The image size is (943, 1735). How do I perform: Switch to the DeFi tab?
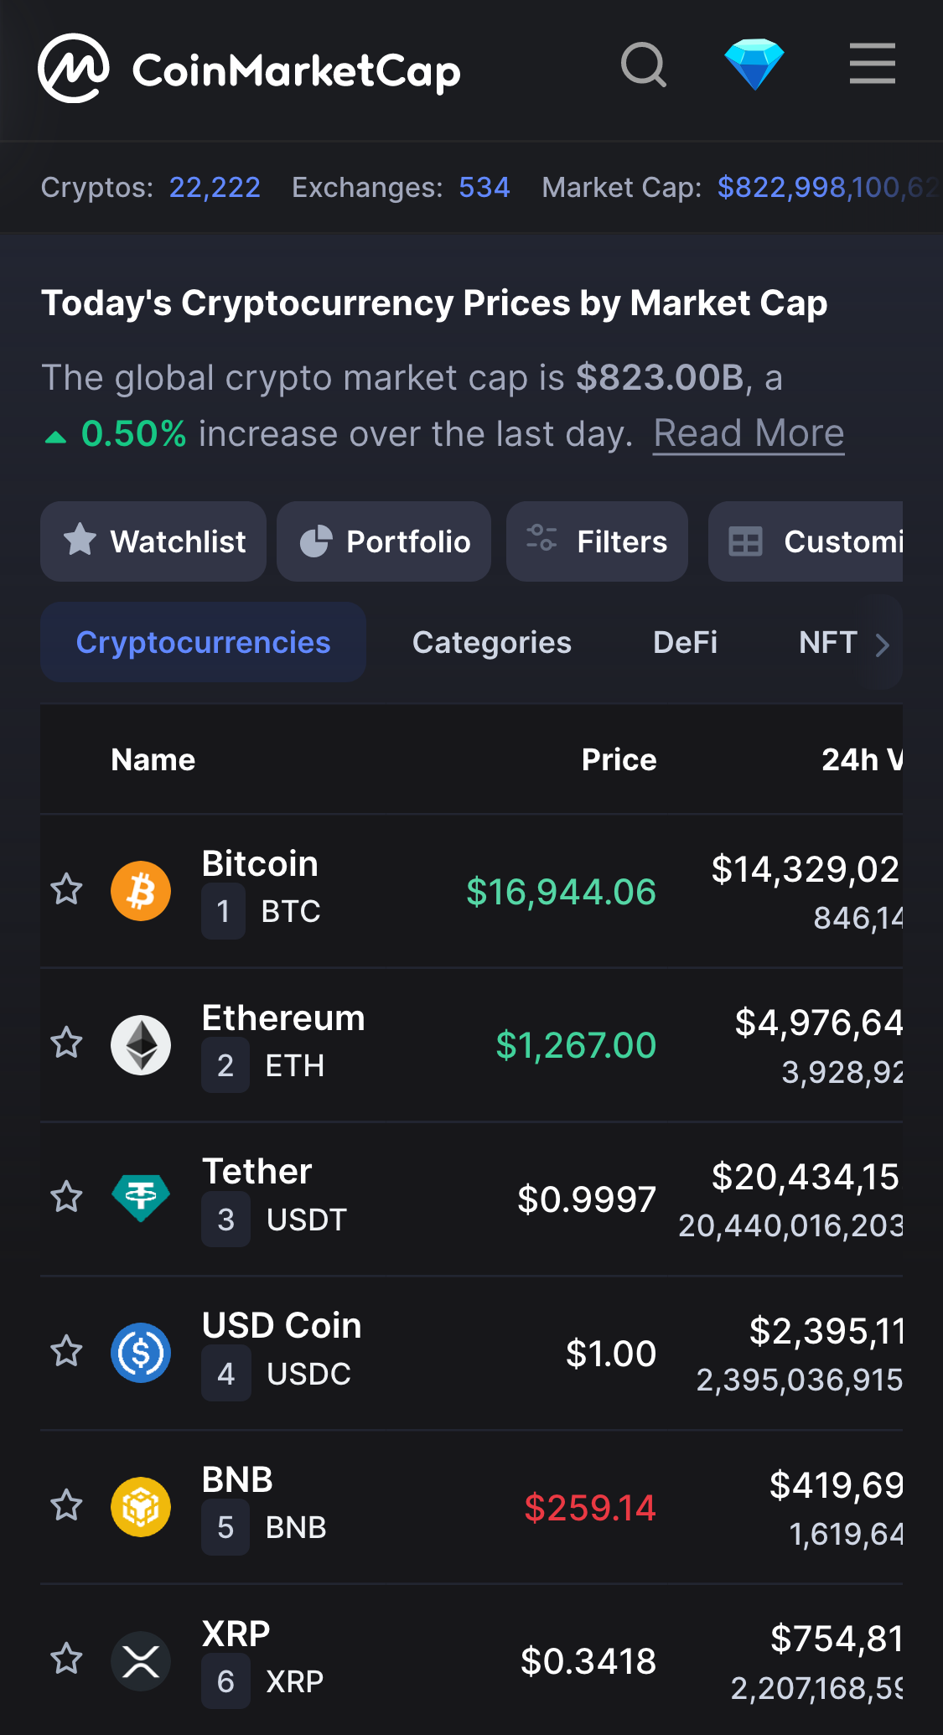coord(685,643)
